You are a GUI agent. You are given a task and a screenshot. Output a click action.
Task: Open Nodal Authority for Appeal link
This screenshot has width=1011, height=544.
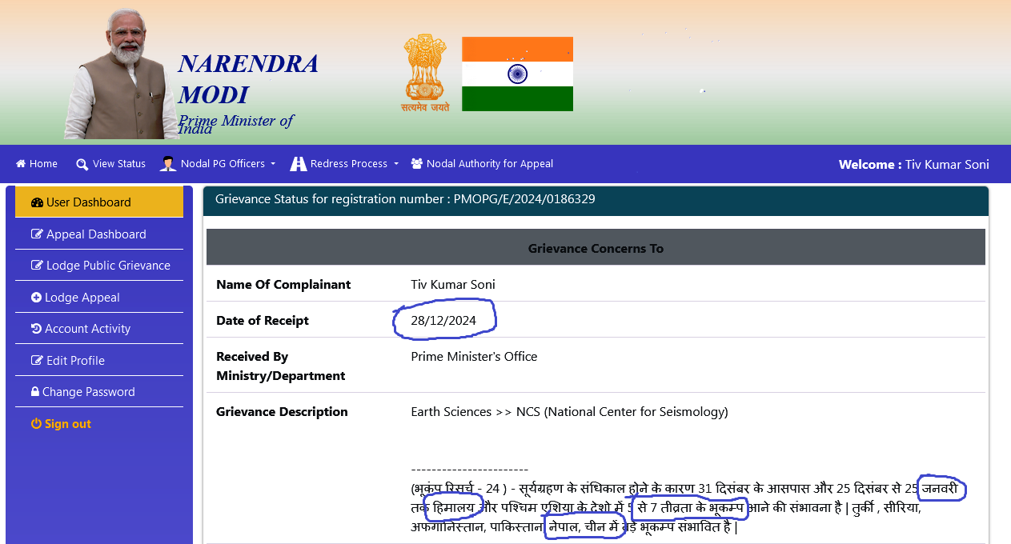[489, 164]
